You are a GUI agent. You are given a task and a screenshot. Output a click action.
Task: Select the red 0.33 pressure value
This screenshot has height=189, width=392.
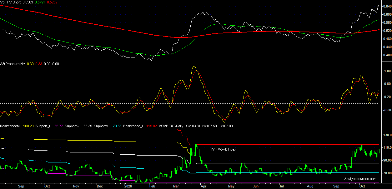click(39, 64)
